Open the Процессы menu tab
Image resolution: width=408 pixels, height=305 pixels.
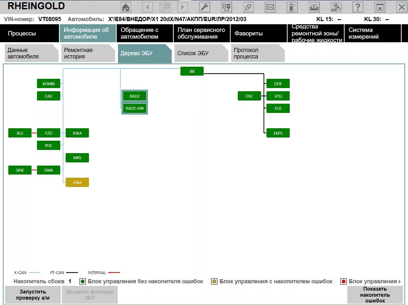(x=29, y=33)
